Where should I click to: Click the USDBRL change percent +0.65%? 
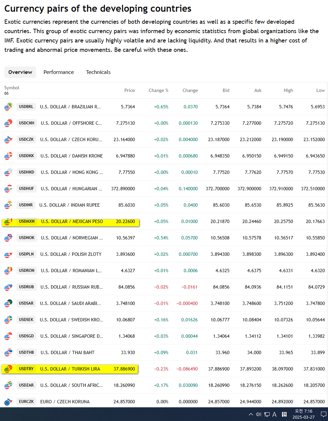(161, 107)
